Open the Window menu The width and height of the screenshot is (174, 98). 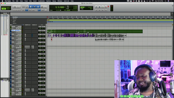click(x=60, y=1)
